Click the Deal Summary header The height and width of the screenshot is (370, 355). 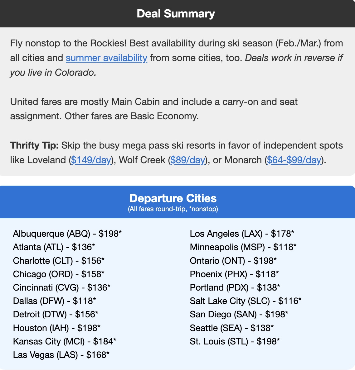(176, 14)
